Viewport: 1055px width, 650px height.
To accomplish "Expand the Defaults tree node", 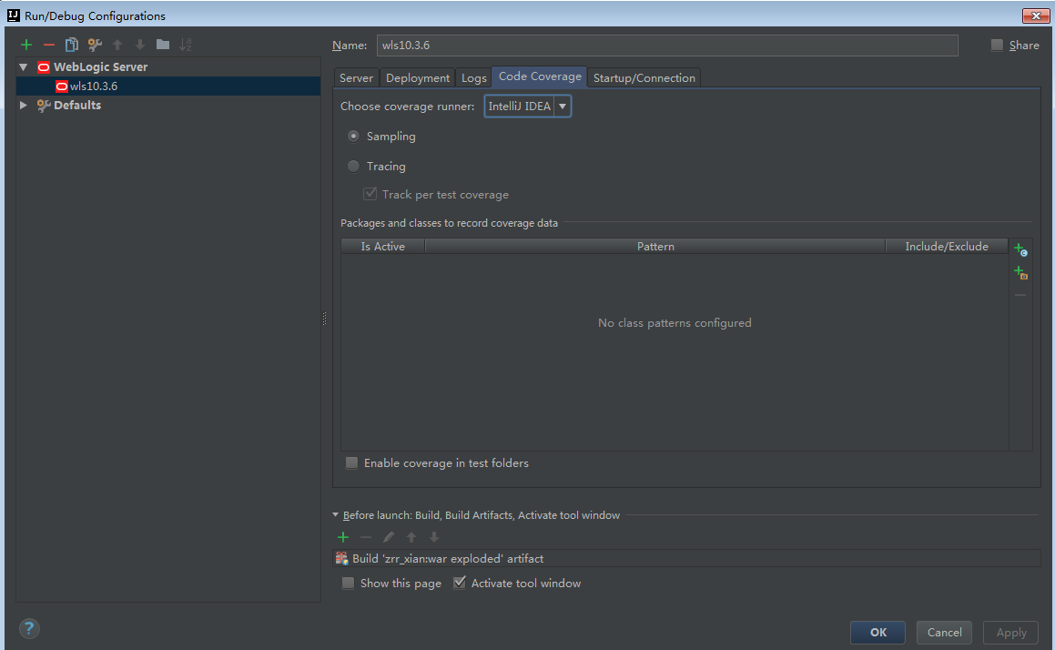I will [24, 106].
